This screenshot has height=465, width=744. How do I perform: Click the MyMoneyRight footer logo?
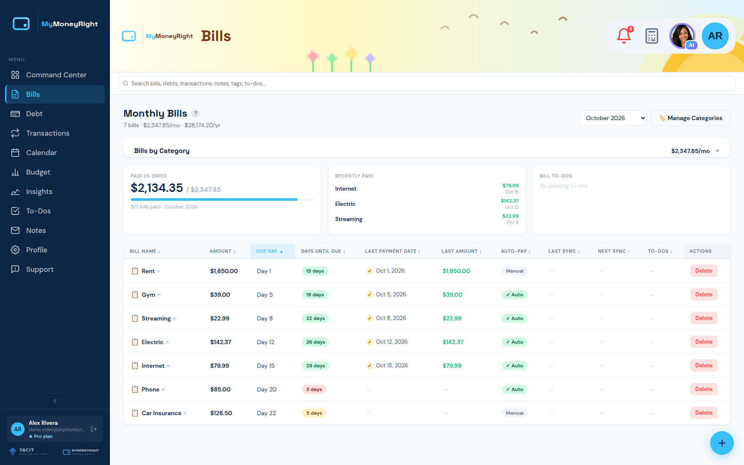tap(81, 452)
